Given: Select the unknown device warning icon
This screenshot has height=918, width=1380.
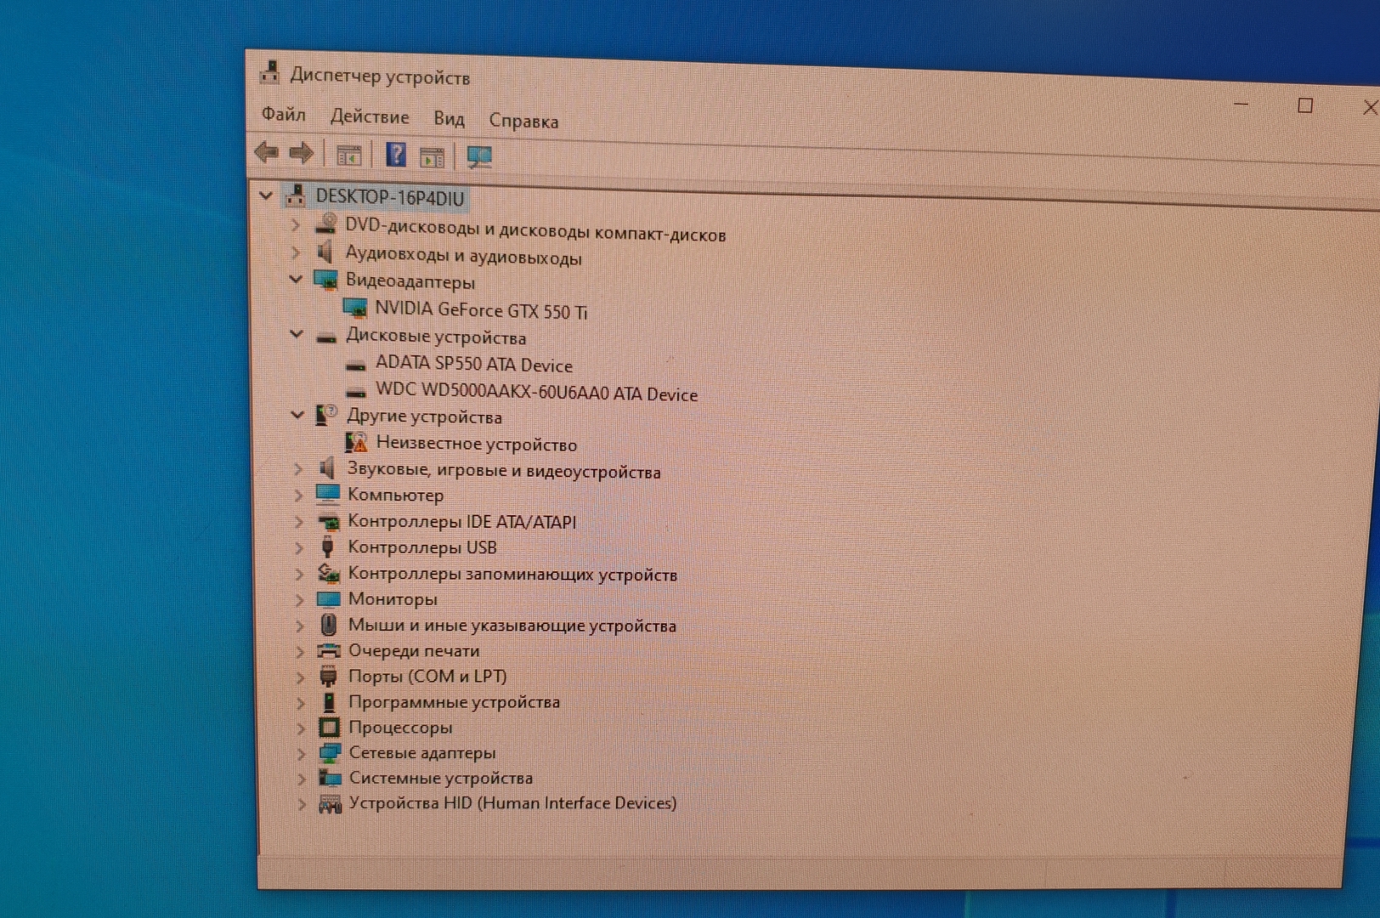Looking at the screenshot, I should click(x=357, y=442).
